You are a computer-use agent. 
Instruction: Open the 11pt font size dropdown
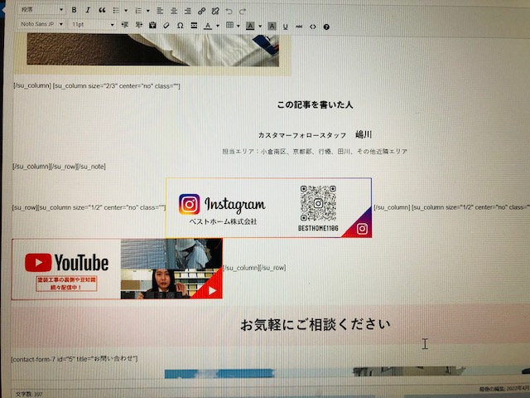click(x=89, y=25)
